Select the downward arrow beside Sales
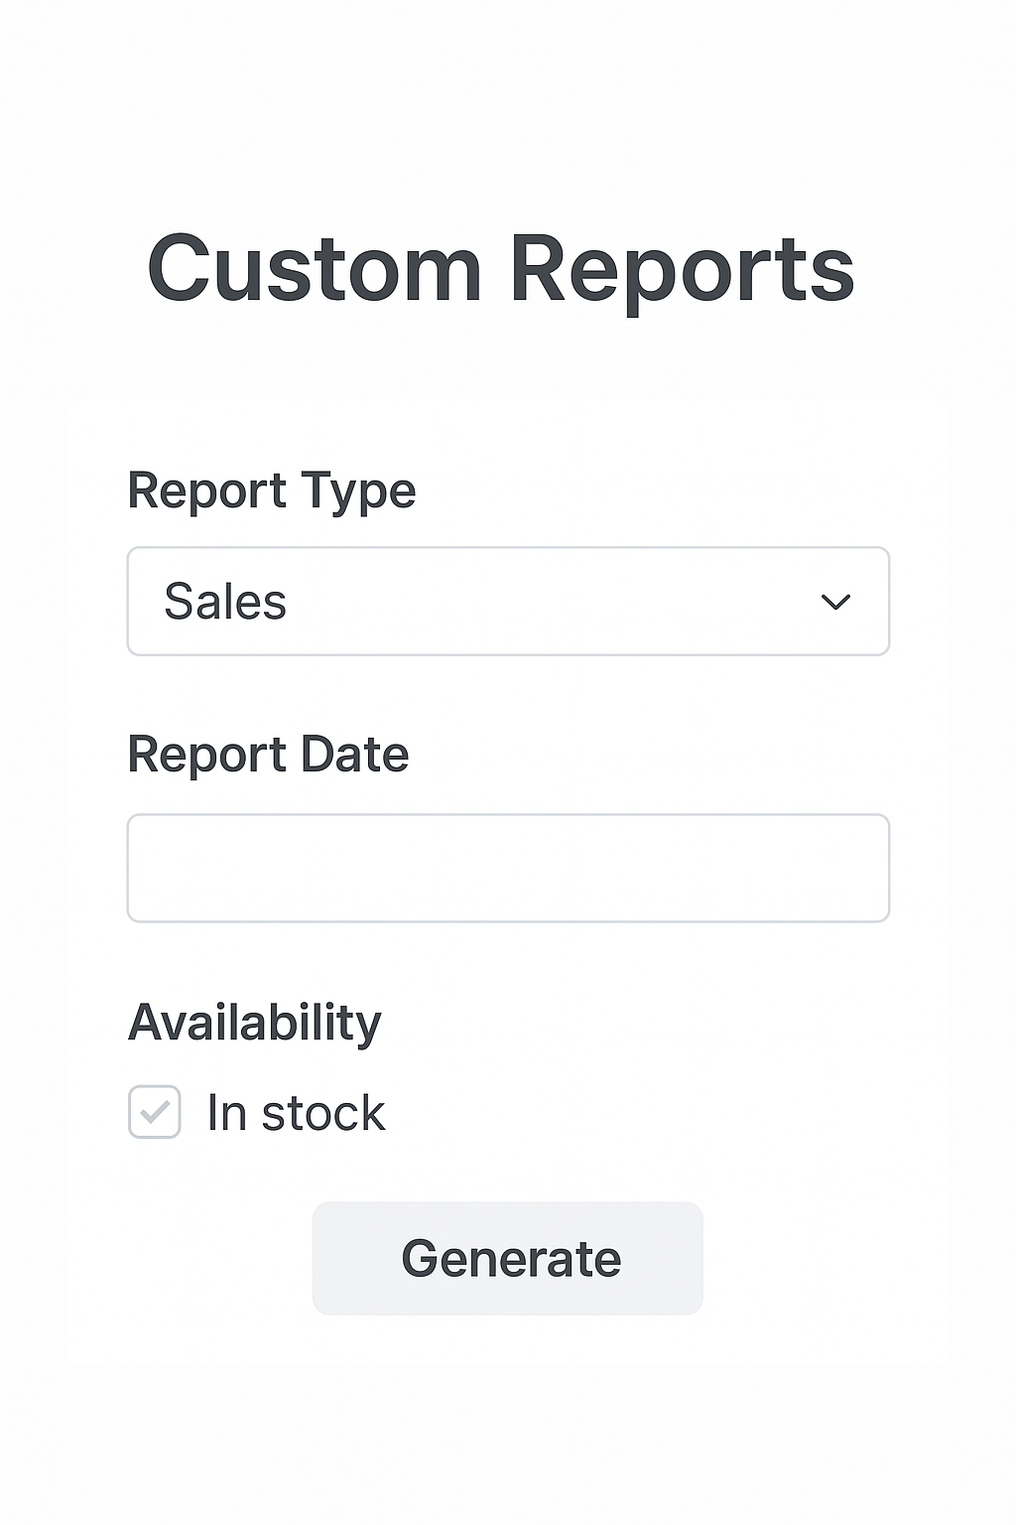1016x1525 pixels. pos(835,602)
